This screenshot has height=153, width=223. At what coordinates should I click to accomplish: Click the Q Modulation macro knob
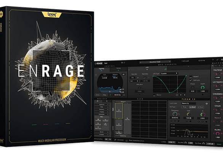point(218,98)
